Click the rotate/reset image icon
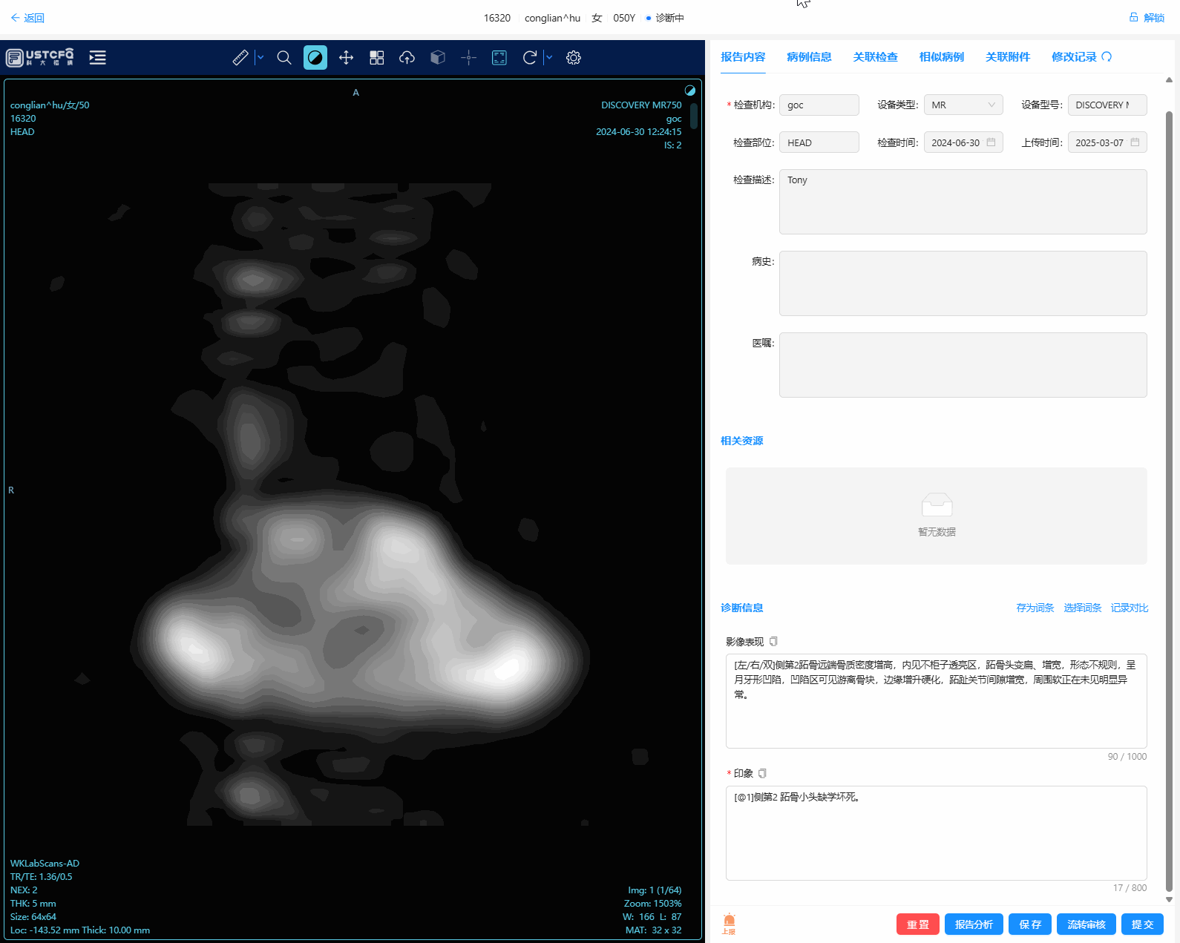This screenshot has height=943, width=1180. pos(529,57)
